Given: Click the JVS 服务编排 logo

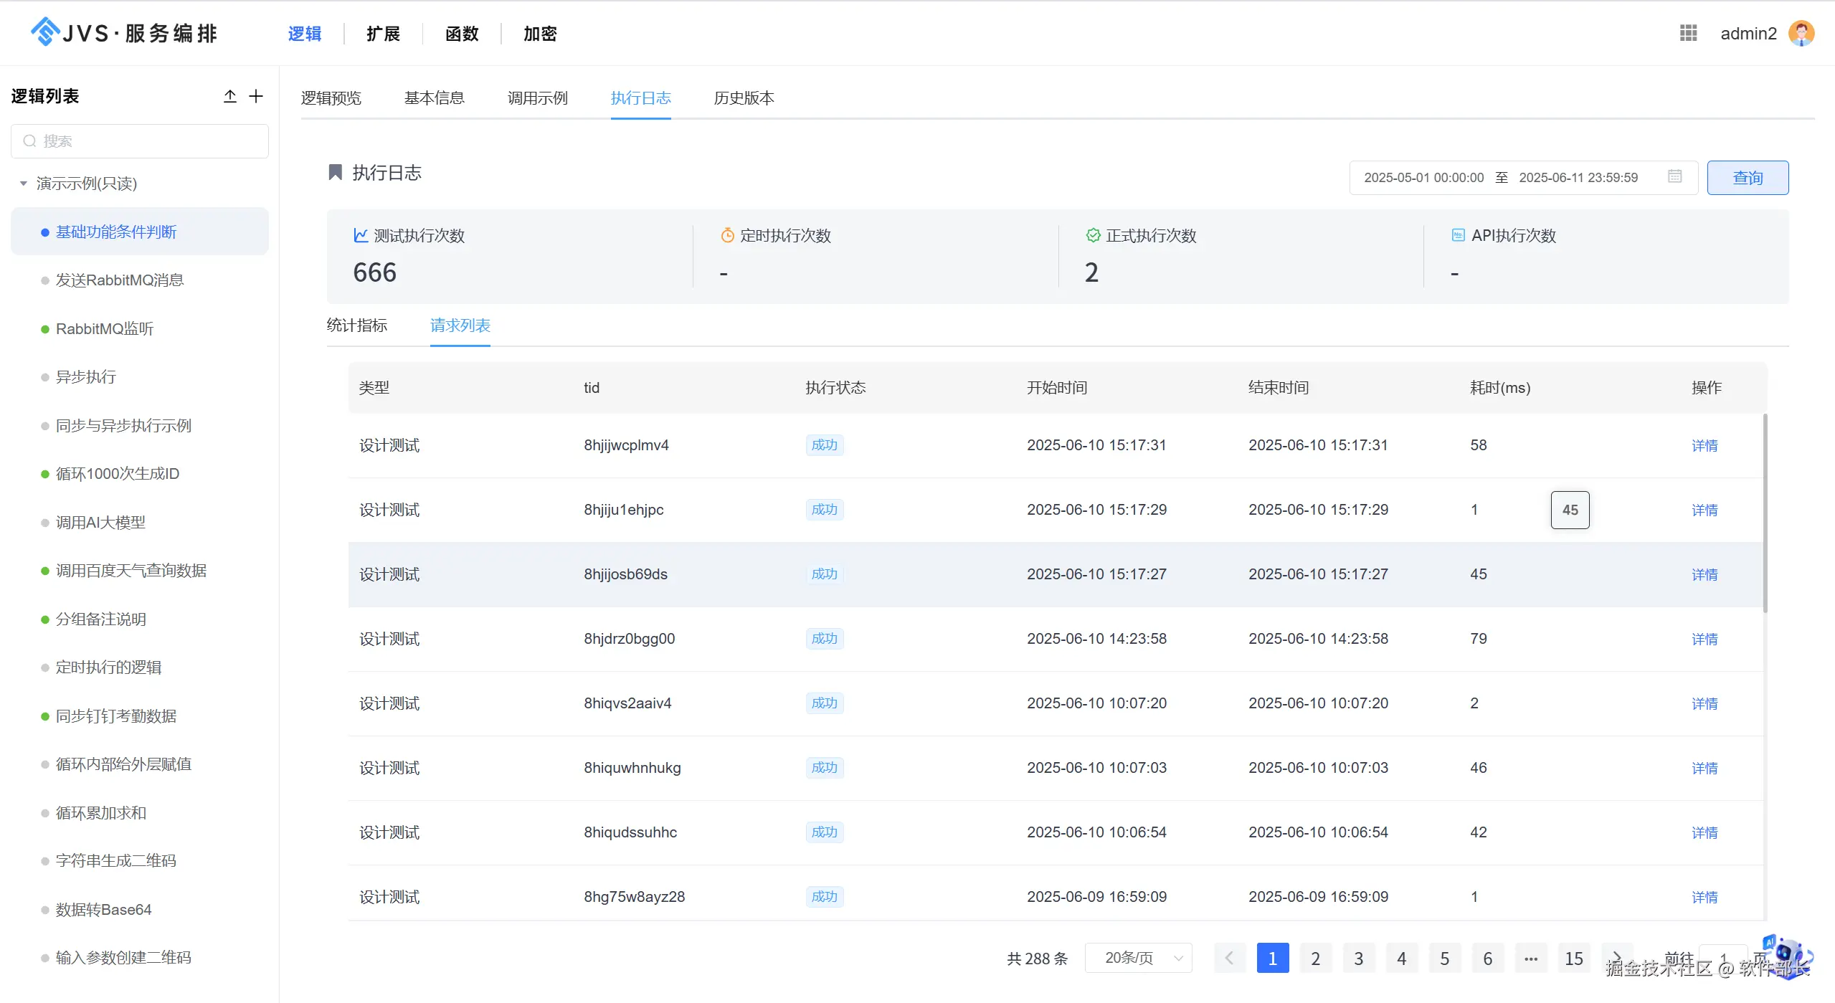Looking at the screenshot, I should [x=123, y=33].
